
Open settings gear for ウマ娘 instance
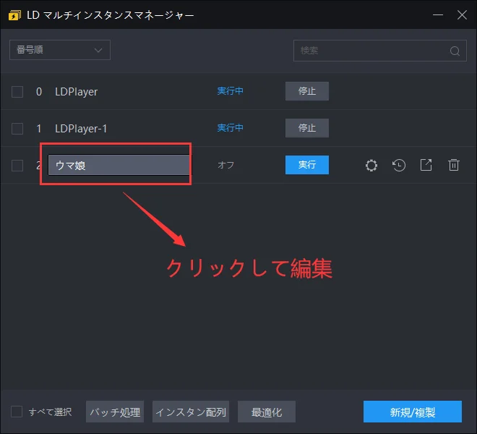pyautogui.click(x=371, y=166)
